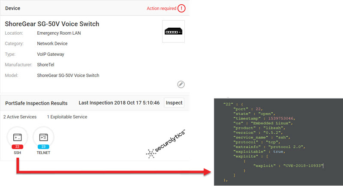Click the ShoreTel manufacturer value
343x186 pixels.
coord(46,65)
